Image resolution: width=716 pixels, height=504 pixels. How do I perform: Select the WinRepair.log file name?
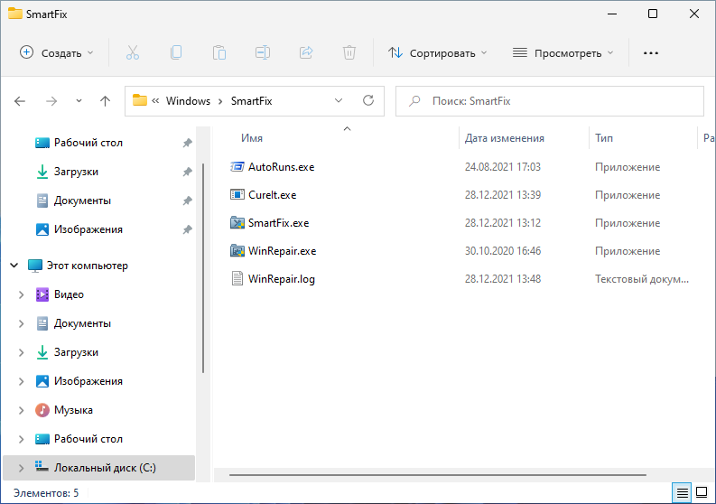282,279
